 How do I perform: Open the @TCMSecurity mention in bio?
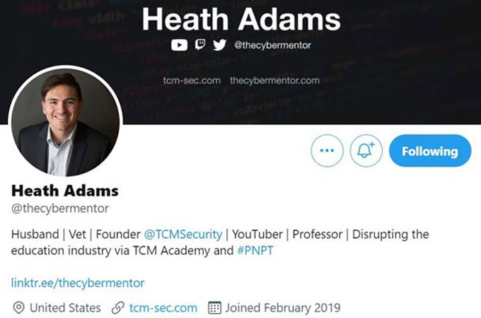coord(182,235)
